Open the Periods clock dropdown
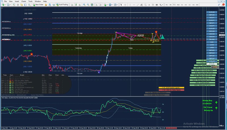 (x=110, y=5)
